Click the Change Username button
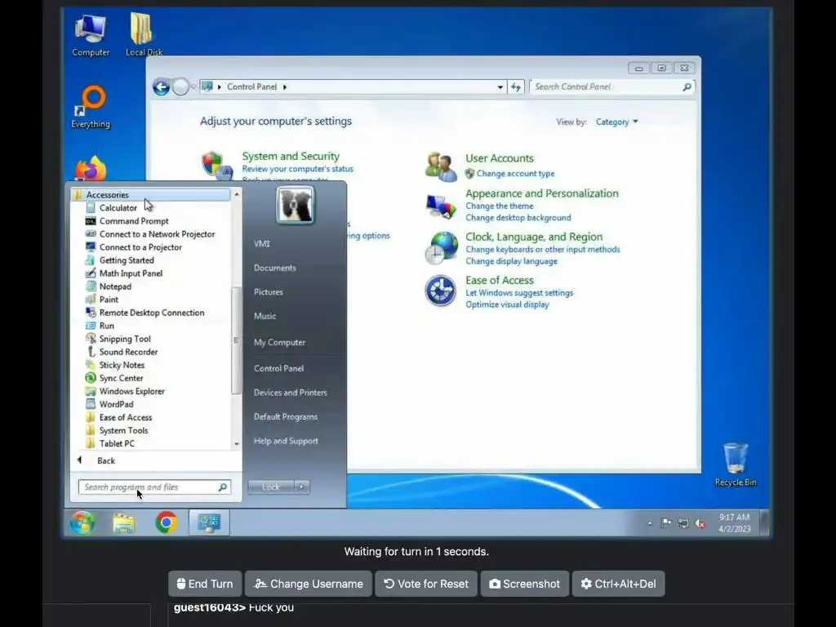This screenshot has width=836, height=627. [308, 584]
